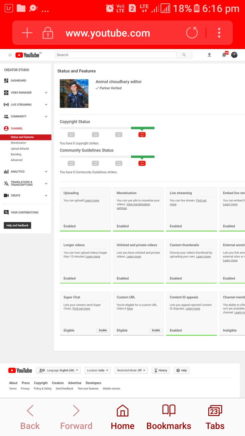Image resolution: width=245 pixels, height=436 pixels.
Task: Click the search magnifier button
Action: (x=184, y=55)
